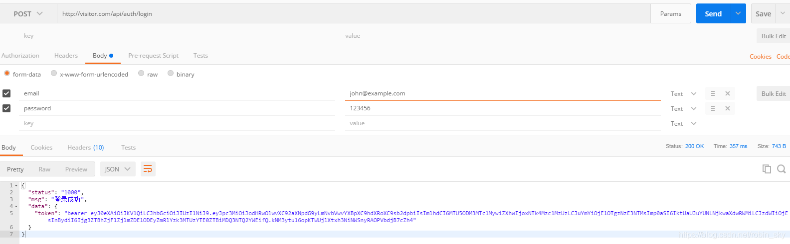Click the reorder handle icon for email row
This screenshot has height=244, width=790.
point(713,93)
